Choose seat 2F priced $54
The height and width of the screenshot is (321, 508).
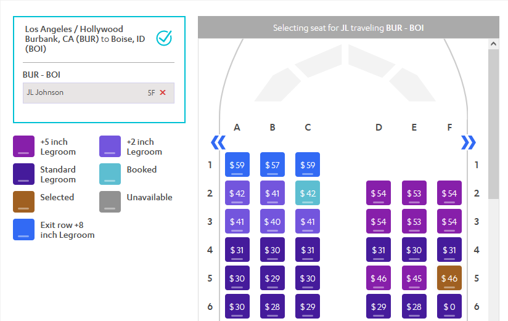tap(449, 193)
